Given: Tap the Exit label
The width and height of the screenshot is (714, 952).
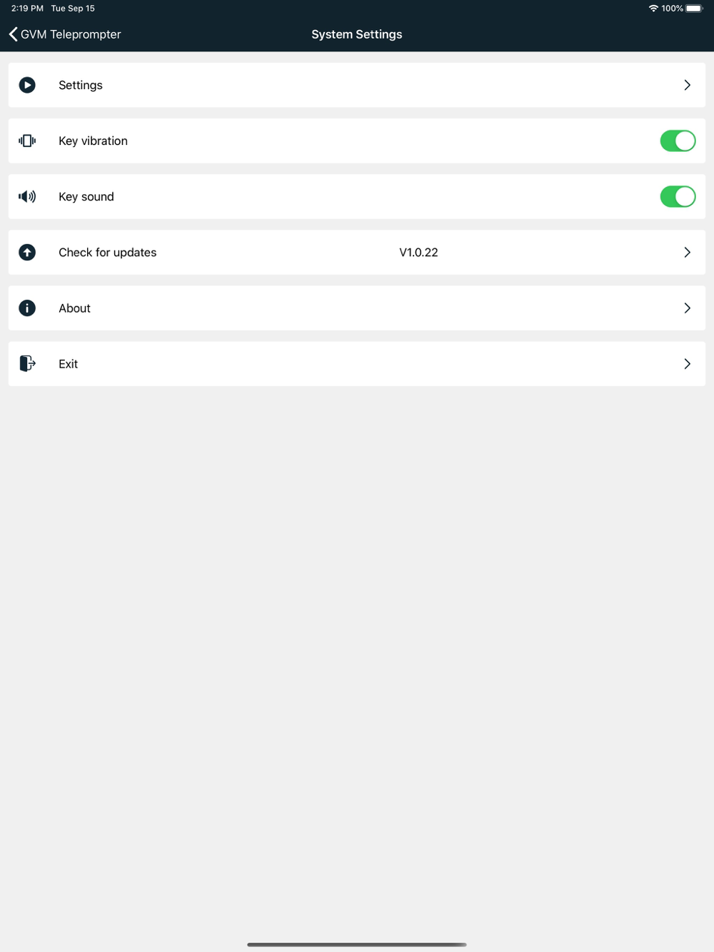Looking at the screenshot, I should pyautogui.click(x=68, y=363).
